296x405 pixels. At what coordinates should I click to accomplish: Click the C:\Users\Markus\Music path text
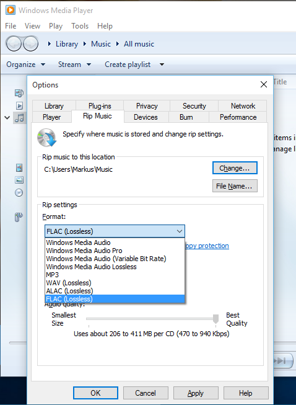pos(79,169)
